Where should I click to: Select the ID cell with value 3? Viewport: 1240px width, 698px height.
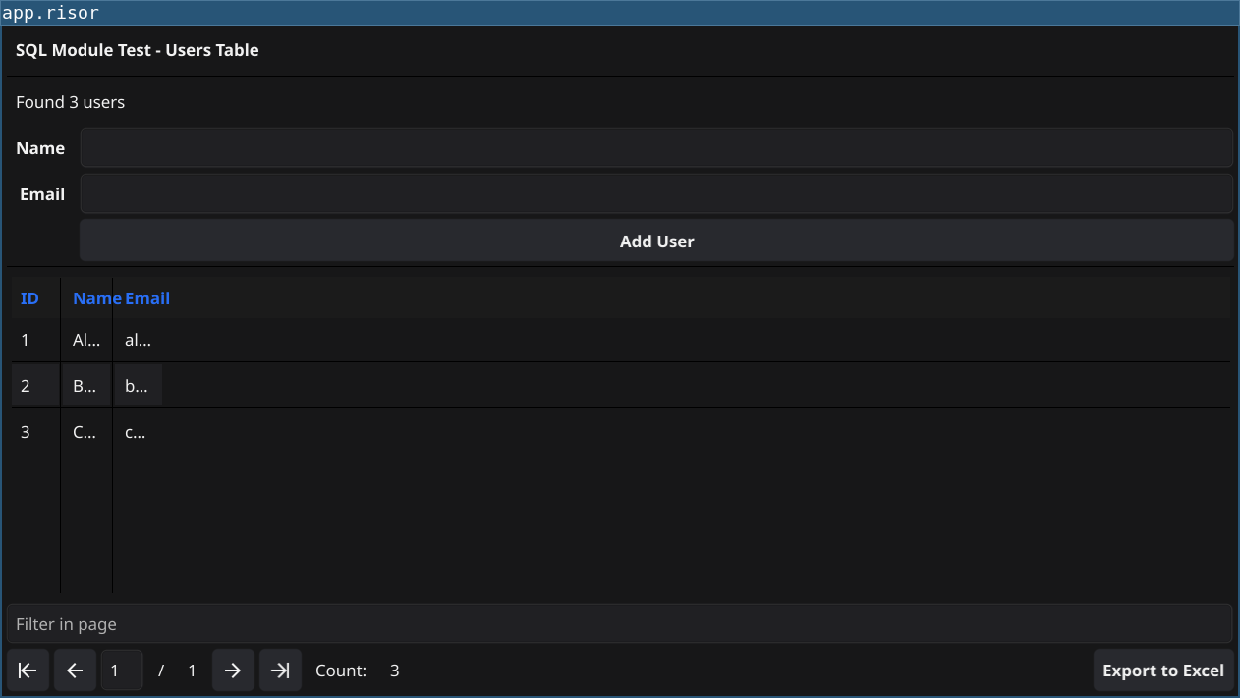click(x=35, y=431)
